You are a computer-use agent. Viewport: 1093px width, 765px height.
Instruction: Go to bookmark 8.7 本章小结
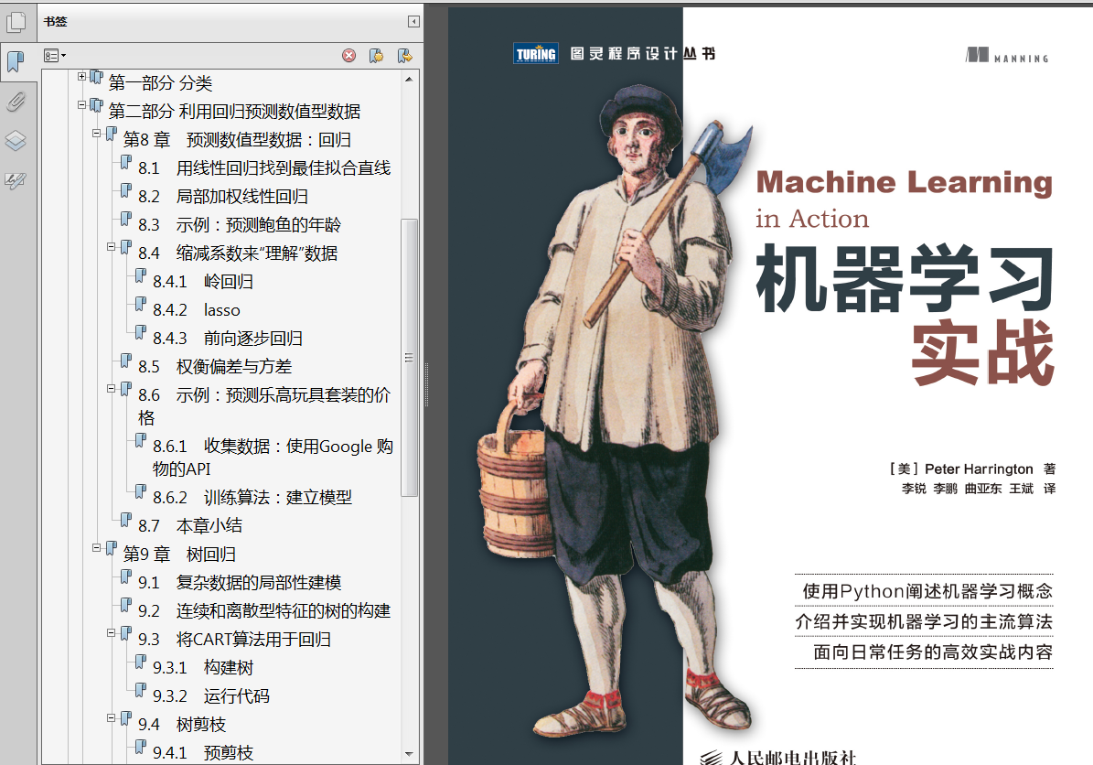(189, 526)
